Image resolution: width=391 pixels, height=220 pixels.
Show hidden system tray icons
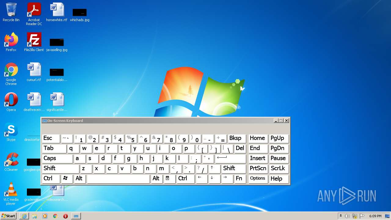[x=341, y=216]
